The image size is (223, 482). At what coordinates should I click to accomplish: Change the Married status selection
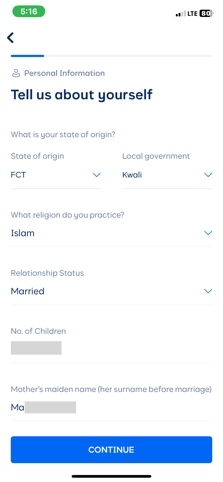(x=27, y=291)
